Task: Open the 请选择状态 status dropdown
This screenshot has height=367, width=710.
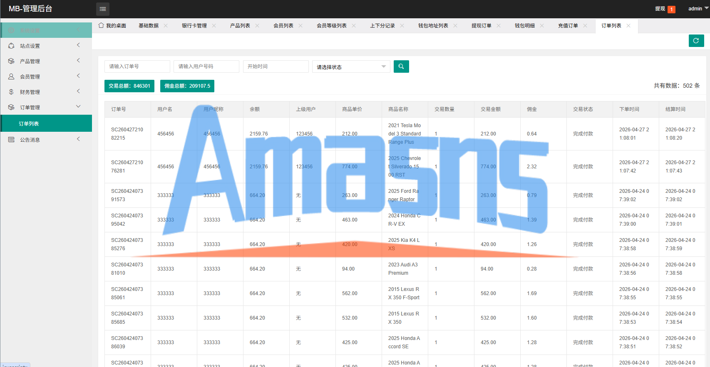Action: click(351, 67)
